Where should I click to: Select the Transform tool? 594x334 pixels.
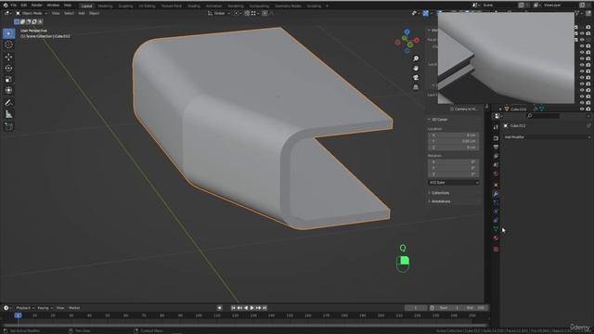click(x=8, y=91)
